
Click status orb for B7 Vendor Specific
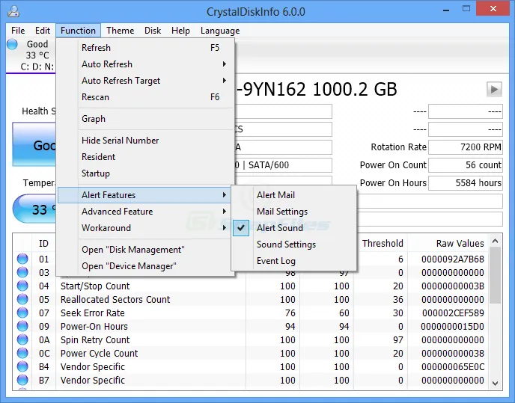pyautogui.click(x=22, y=380)
